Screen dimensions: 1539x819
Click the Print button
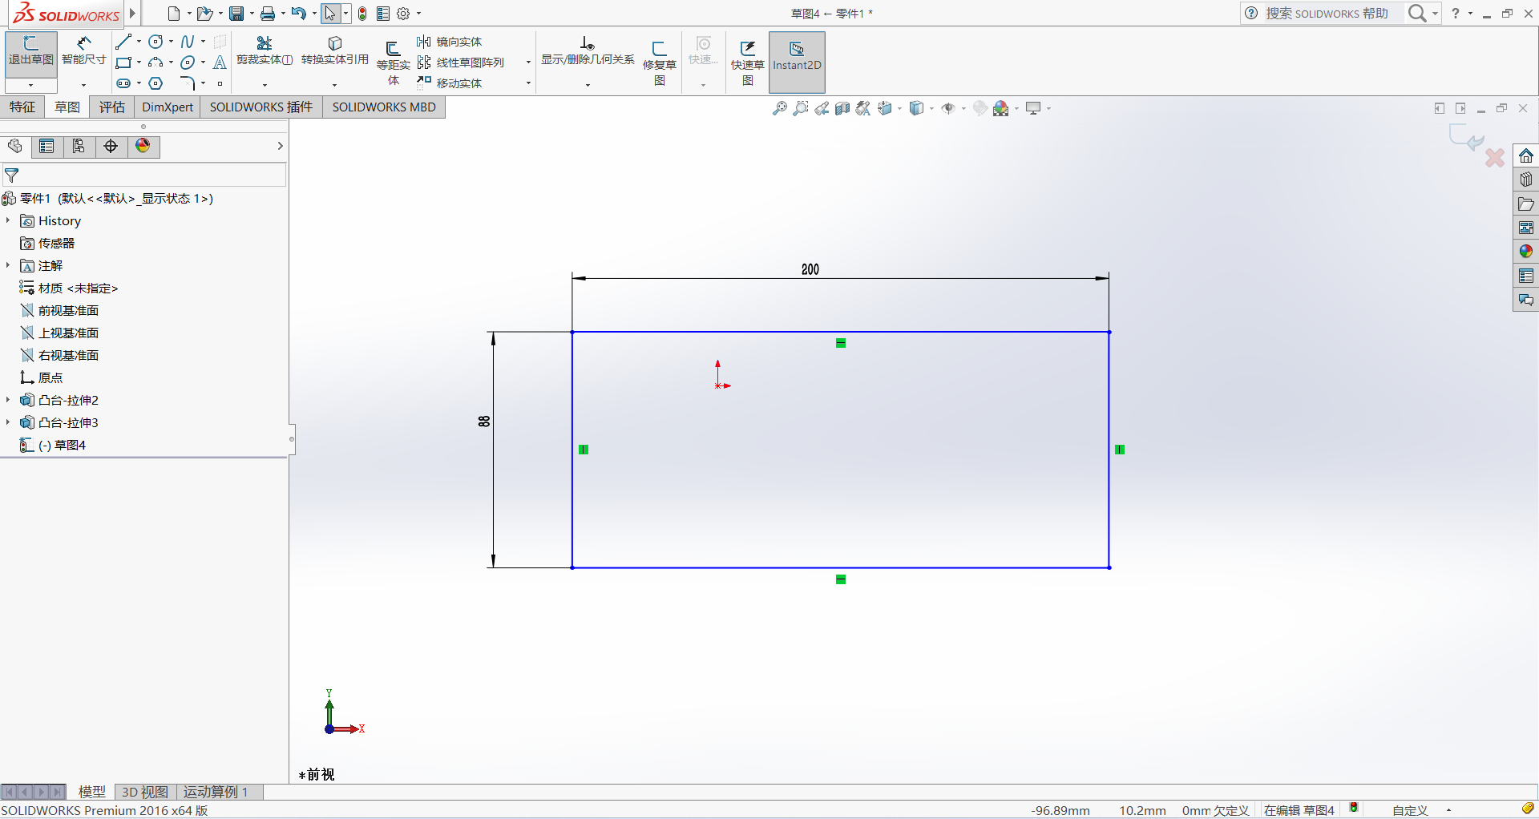pyautogui.click(x=268, y=14)
